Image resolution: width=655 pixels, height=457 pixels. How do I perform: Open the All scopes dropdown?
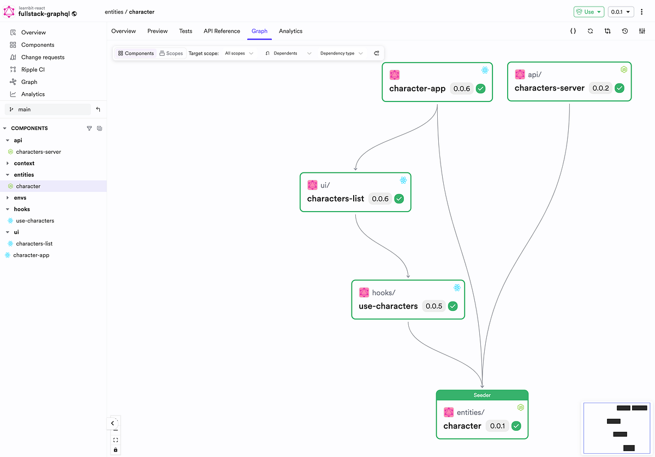237,53
